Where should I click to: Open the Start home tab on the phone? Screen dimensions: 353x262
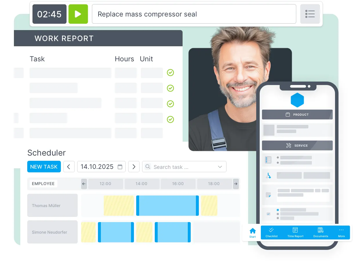click(x=253, y=233)
